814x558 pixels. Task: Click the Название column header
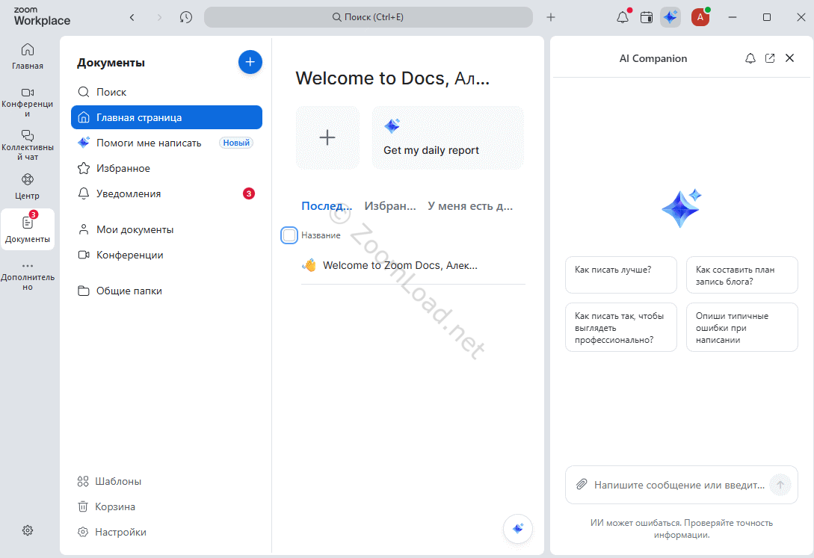tap(321, 235)
